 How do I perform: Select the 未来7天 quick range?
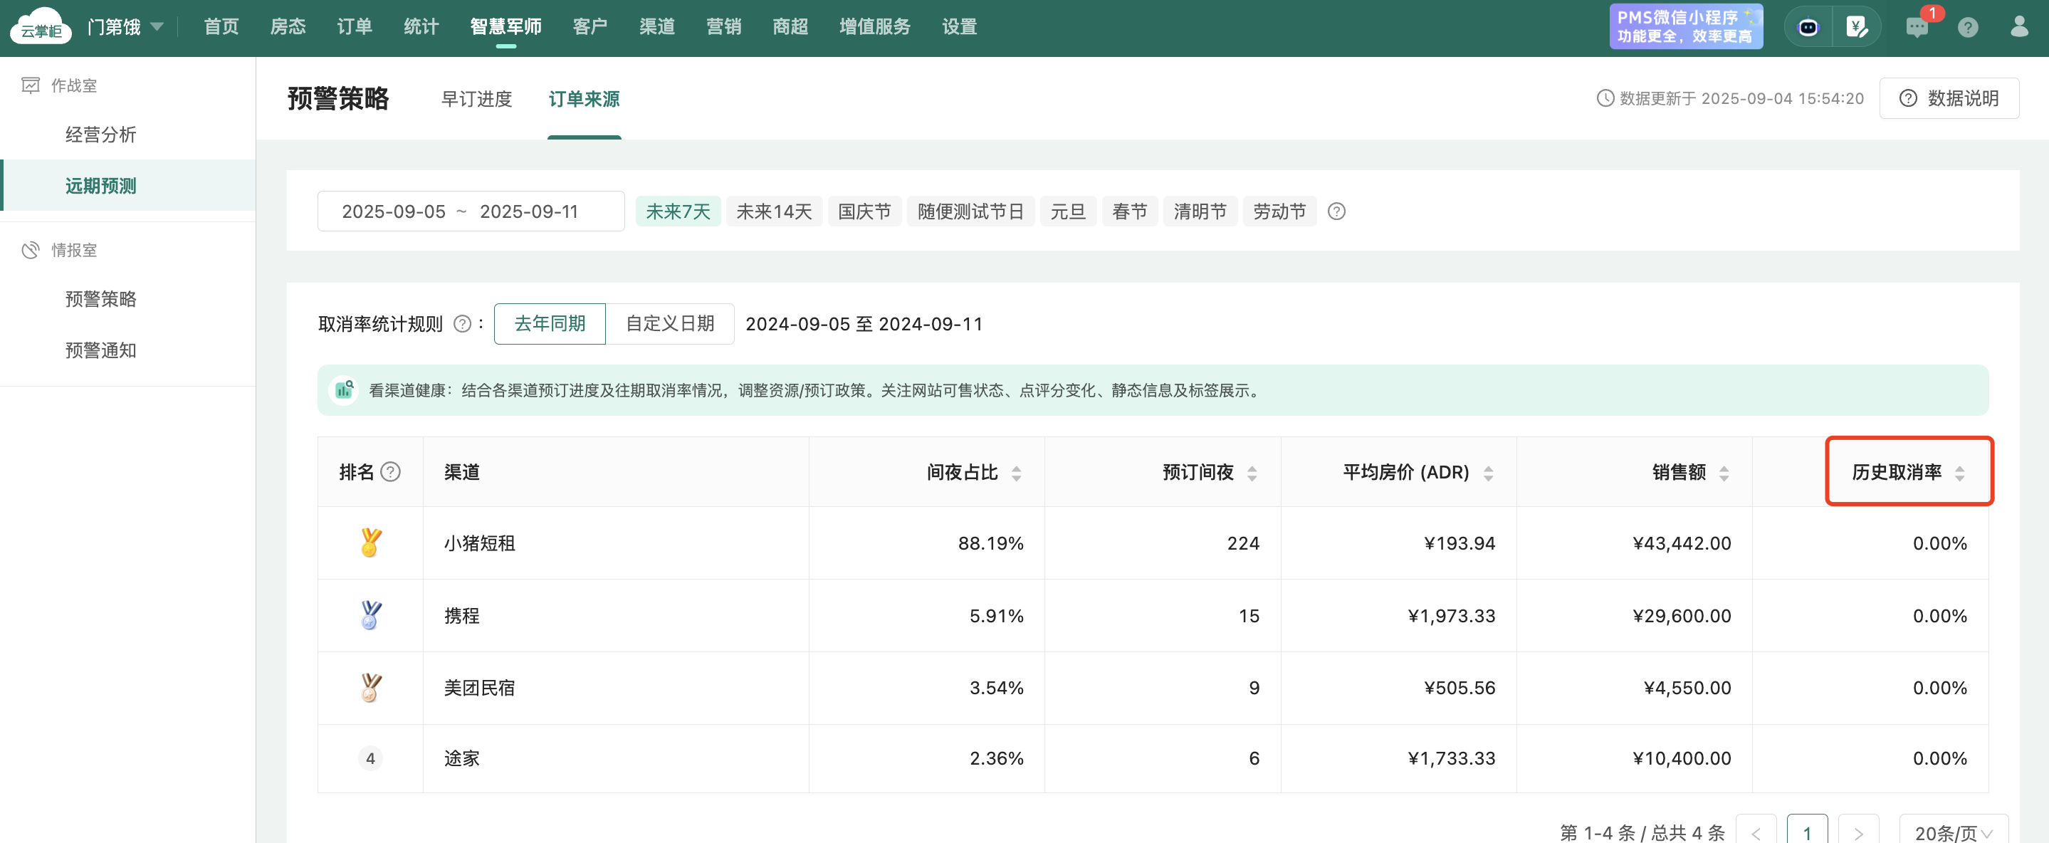tap(678, 211)
